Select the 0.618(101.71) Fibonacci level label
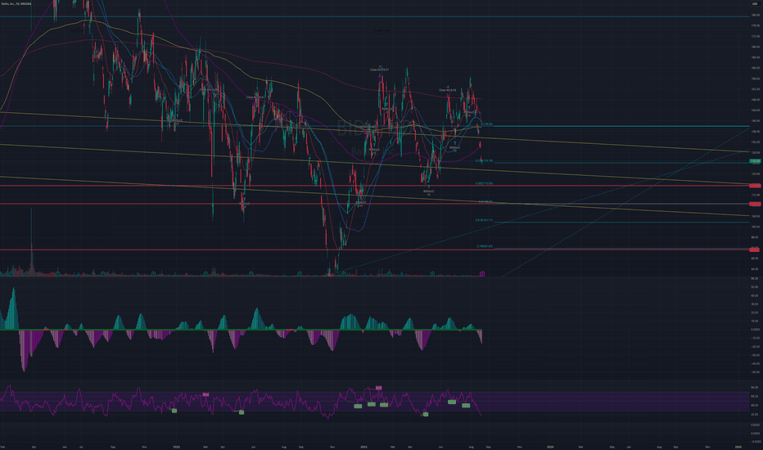This screenshot has height=450, width=763. (x=484, y=220)
